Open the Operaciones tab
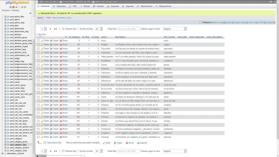This screenshot has height=157, width=279. pyautogui.click(x=145, y=6)
